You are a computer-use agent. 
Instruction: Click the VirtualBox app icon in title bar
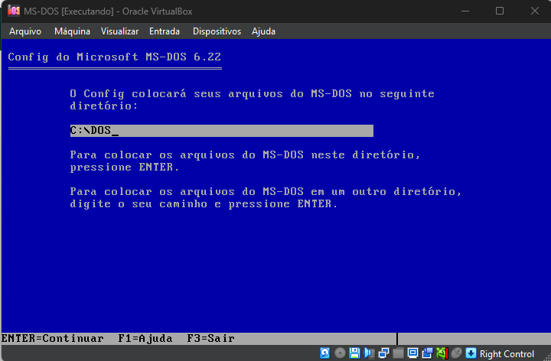pyautogui.click(x=14, y=11)
